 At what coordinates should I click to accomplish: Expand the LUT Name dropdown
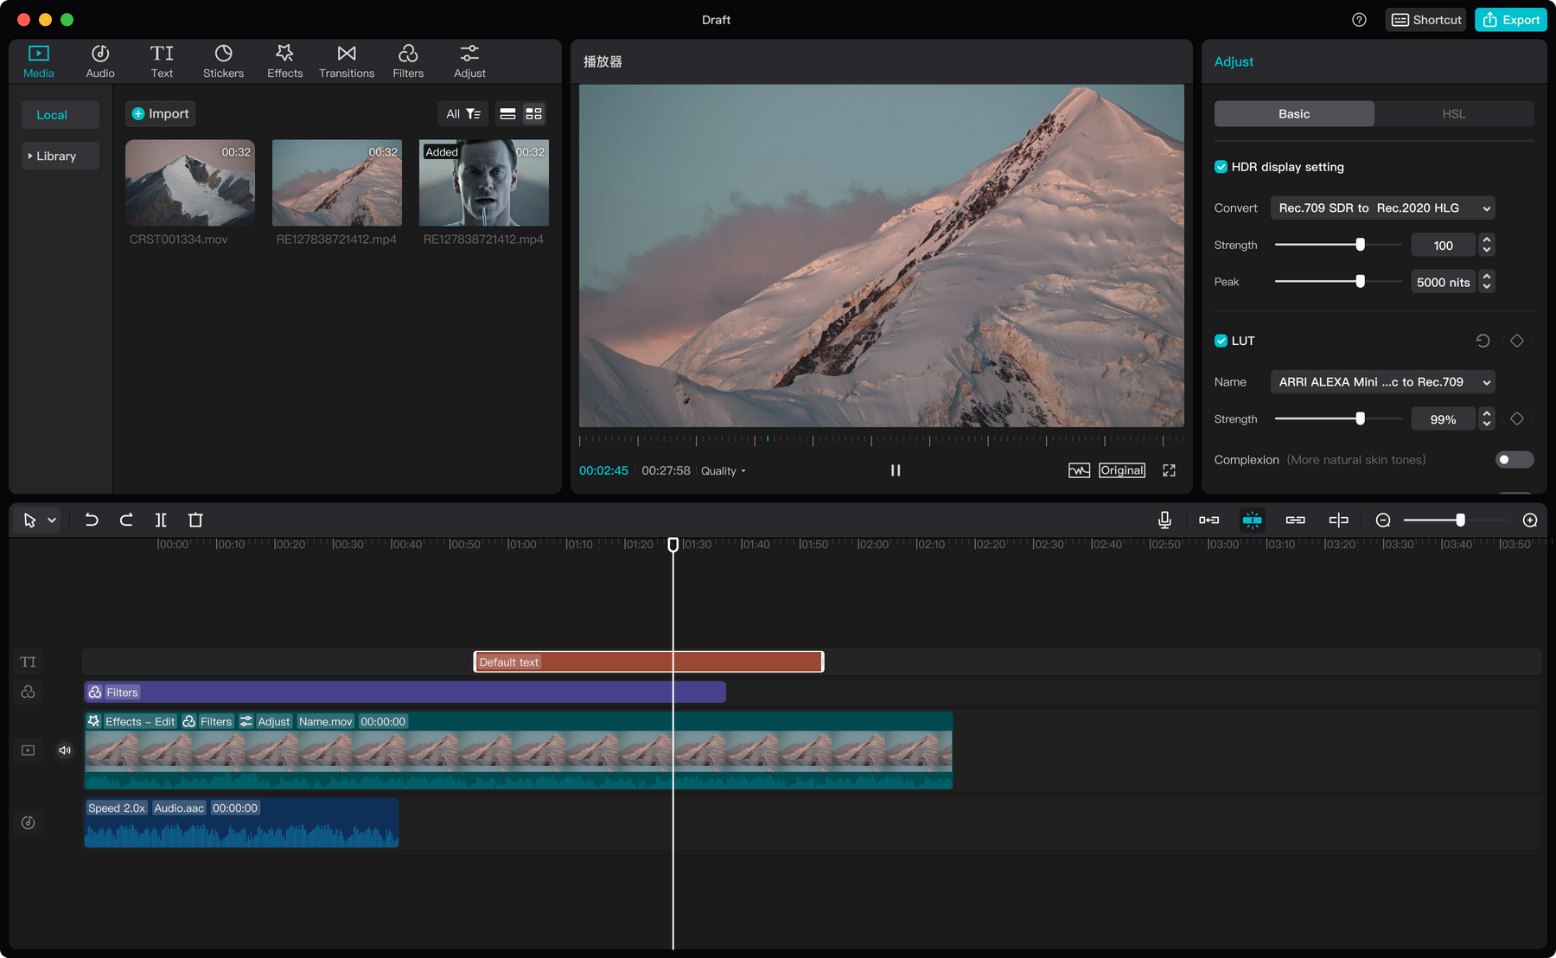pos(1381,382)
